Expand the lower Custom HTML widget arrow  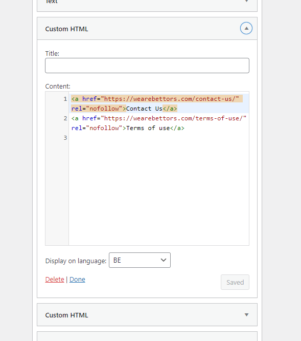[246, 315]
